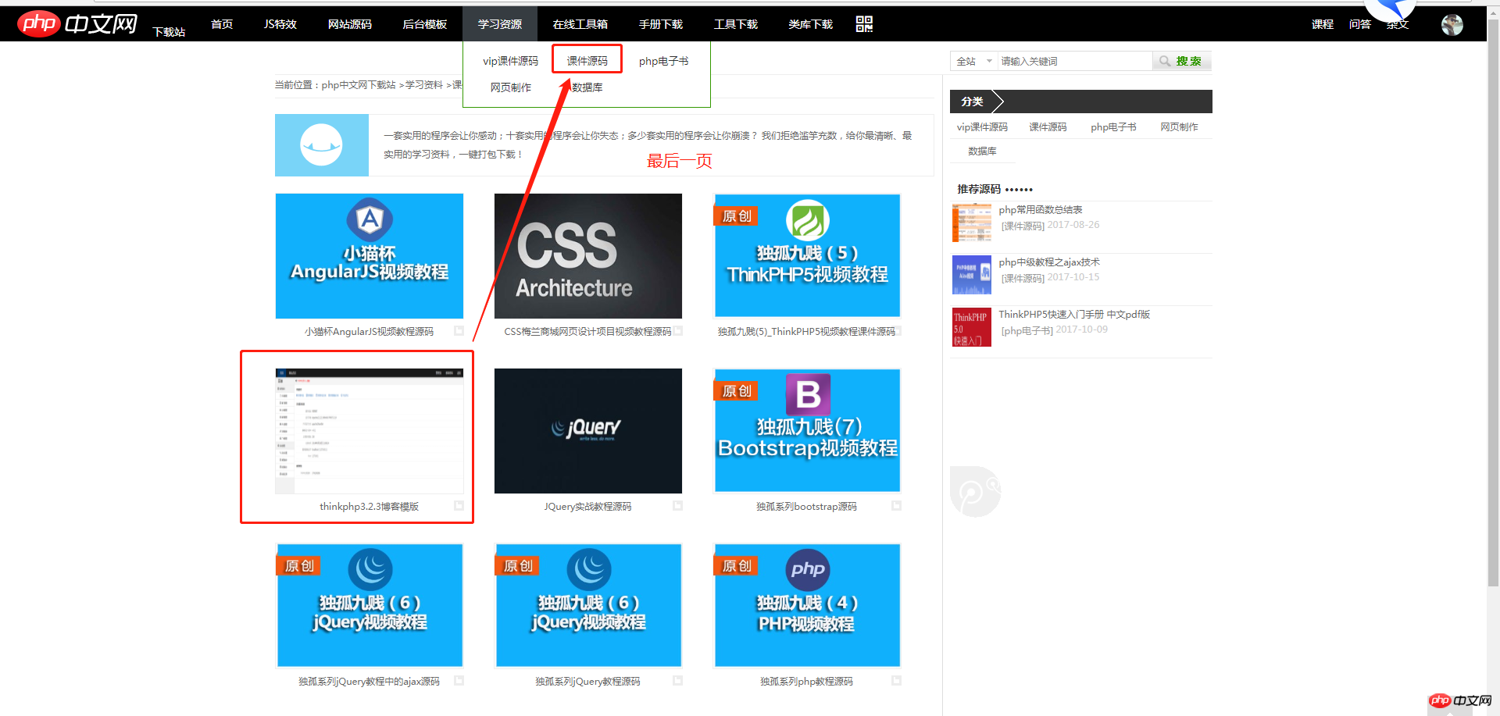
Task: Open the 独孤九贱(7) Bootstrap视频教程 thumbnail
Action: 807,431
